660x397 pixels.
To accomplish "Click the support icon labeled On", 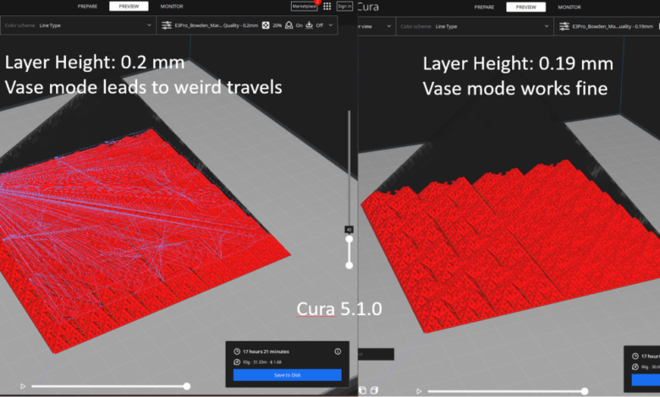I will tap(289, 25).
